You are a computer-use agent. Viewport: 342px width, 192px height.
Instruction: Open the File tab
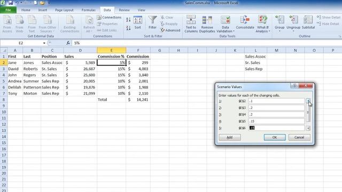click(9, 10)
